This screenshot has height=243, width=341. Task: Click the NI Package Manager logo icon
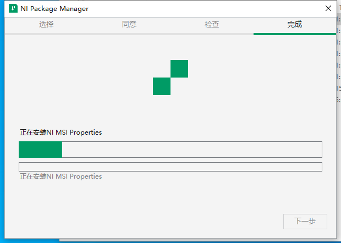[13, 8]
